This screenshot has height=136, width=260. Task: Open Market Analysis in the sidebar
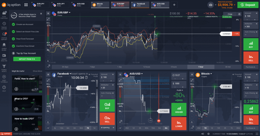[x=4, y=58]
